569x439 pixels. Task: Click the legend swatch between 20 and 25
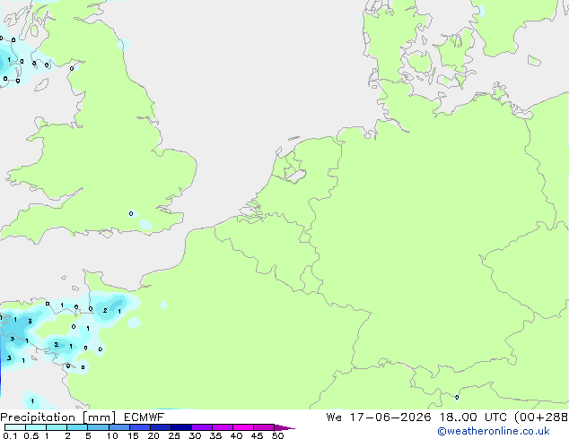click(x=161, y=427)
